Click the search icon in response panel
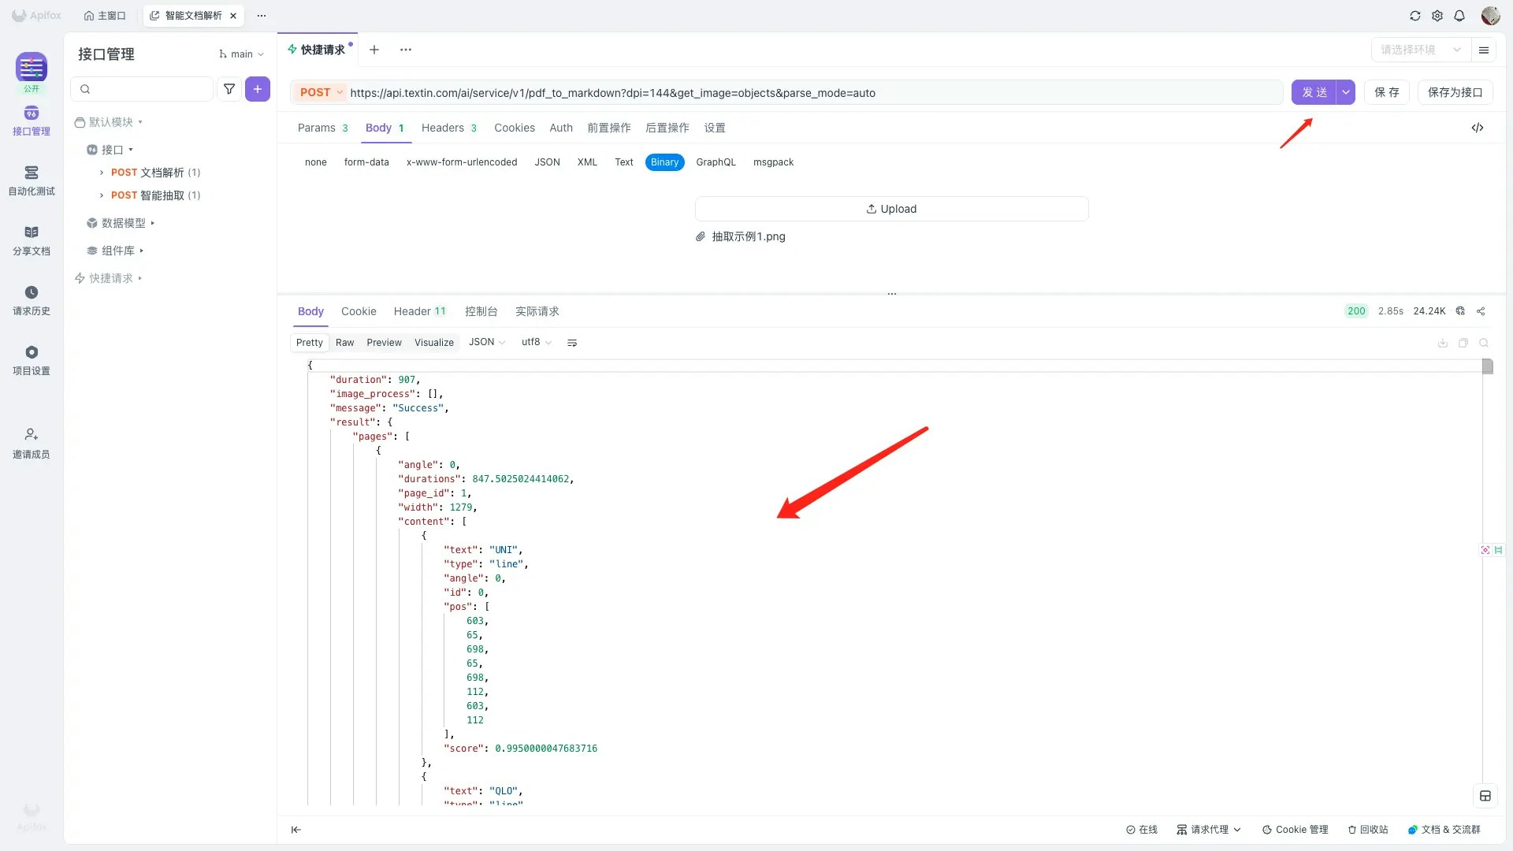This screenshot has width=1513, height=851. click(1484, 343)
